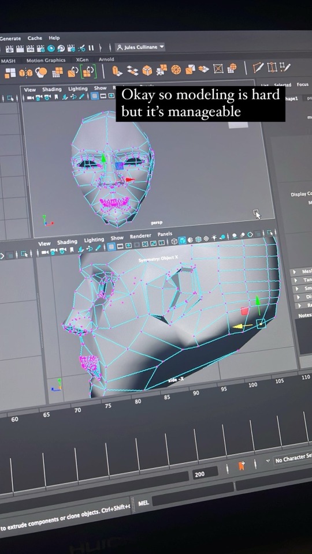Open Shading menu in the persp panel
The height and width of the screenshot is (554, 312).
(x=52, y=89)
